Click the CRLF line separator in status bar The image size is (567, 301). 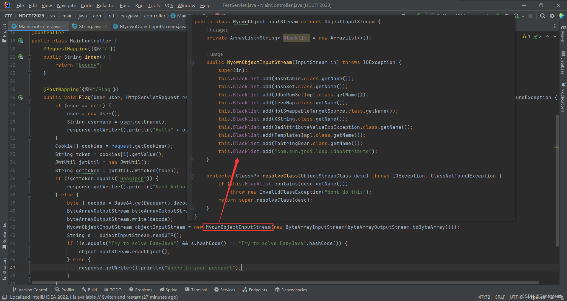tap(500, 297)
